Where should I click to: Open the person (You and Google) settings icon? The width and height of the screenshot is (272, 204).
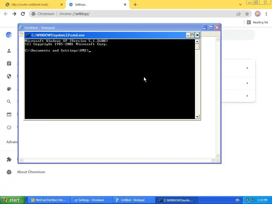tap(9, 51)
